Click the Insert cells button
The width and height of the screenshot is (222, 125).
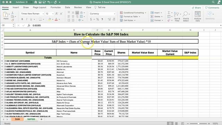point(156,13)
